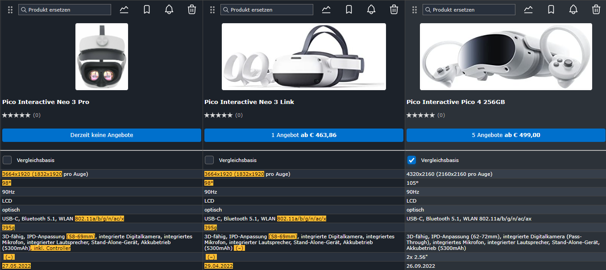Open price history chart for Neo 3 Pro
This screenshot has height=270, width=606.
(124, 9)
